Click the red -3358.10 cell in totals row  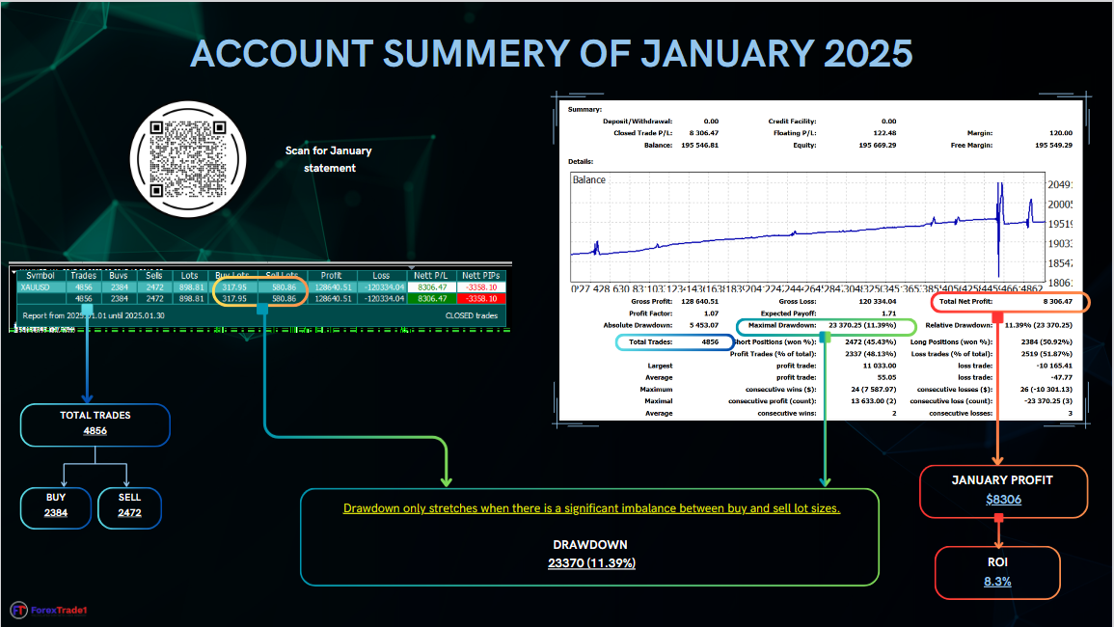pyautogui.click(x=481, y=299)
